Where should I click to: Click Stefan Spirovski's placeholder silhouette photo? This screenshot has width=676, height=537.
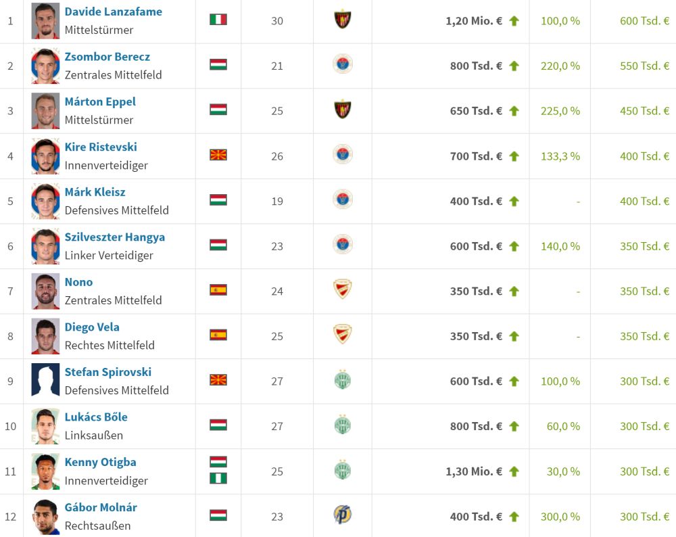(45, 379)
